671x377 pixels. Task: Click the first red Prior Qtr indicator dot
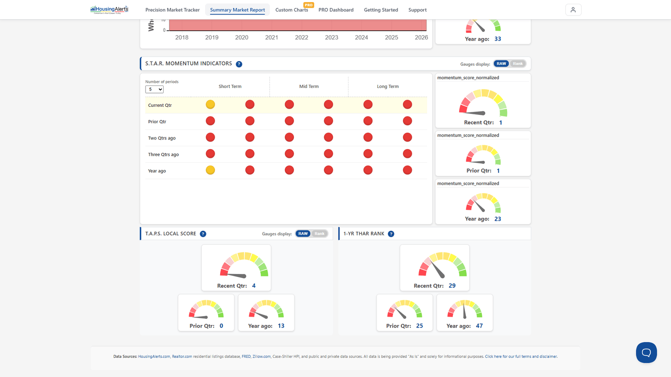tap(211, 121)
